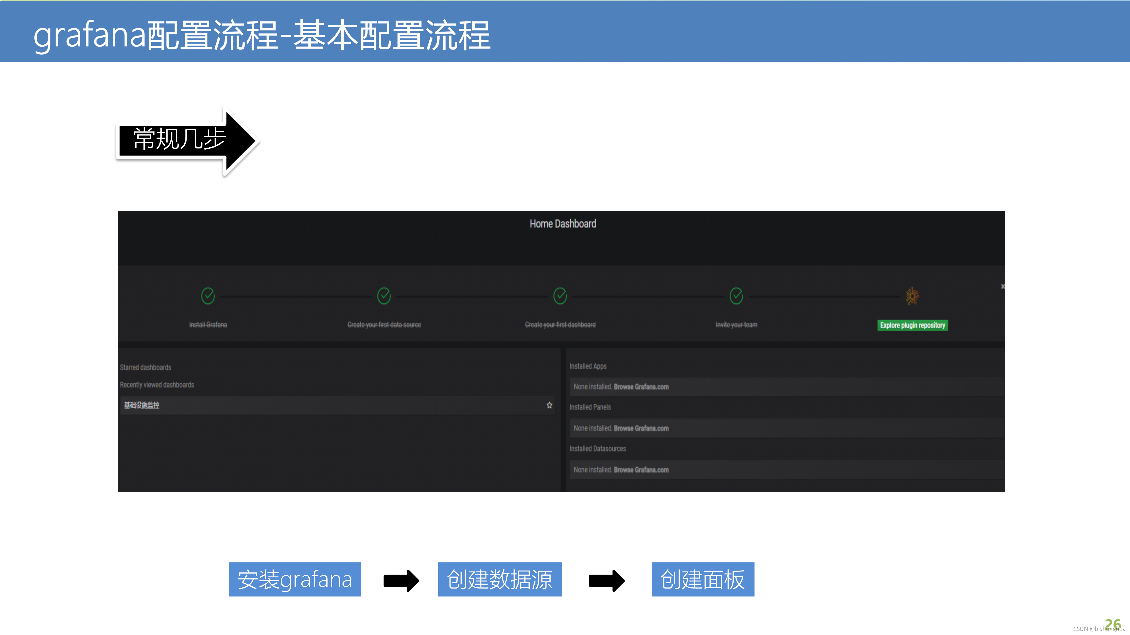Viewport: 1130px width, 635px height.
Task: Click the first dashboard step checkmark icon
Action: 560,296
